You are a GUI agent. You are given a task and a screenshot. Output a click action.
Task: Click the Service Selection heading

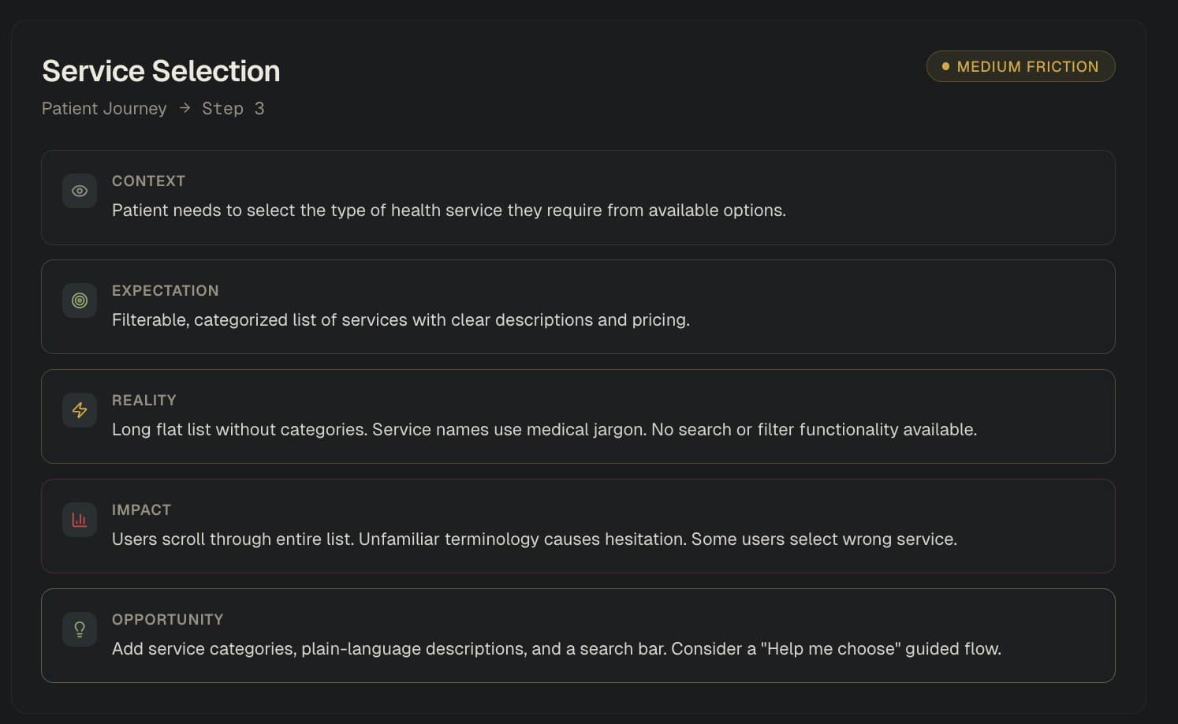click(x=161, y=71)
